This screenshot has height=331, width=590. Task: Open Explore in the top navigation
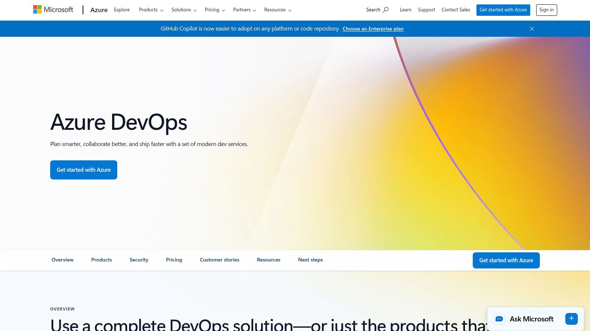pyautogui.click(x=122, y=10)
